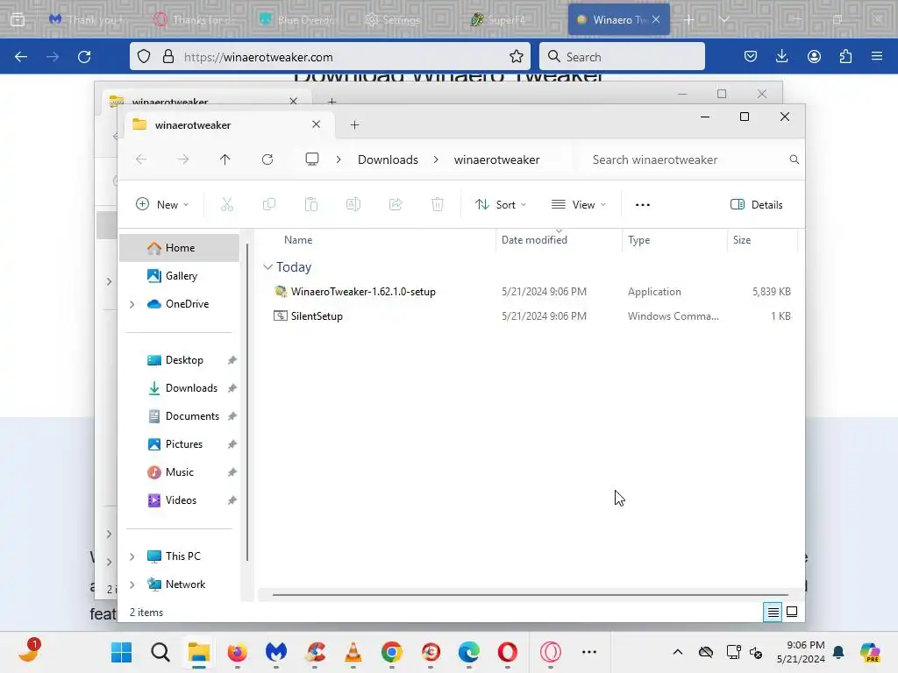Open Firefox downloads arrow icon
This screenshot has width=898, height=673.
click(x=781, y=56)
